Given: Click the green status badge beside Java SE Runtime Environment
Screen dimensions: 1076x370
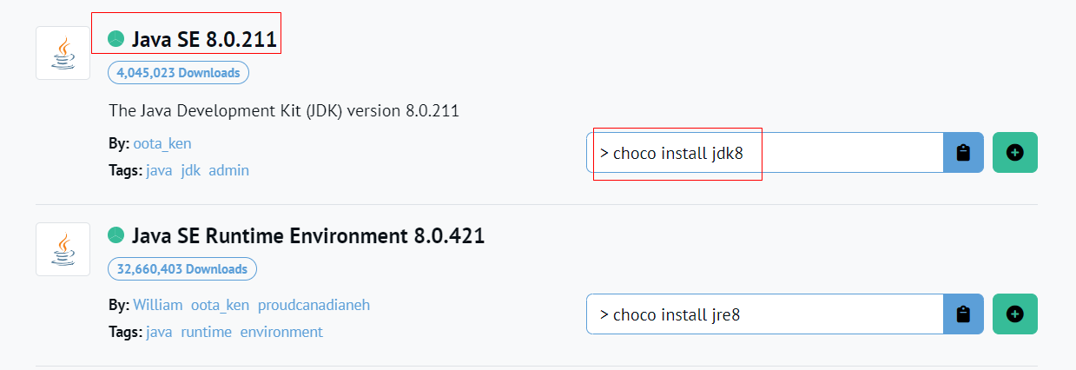Looking at the screenshot, I should tap(116, 235).
